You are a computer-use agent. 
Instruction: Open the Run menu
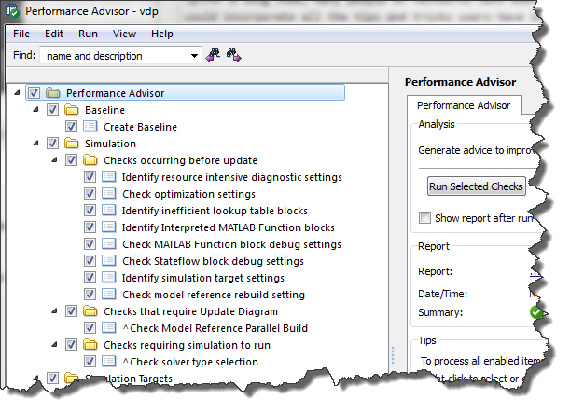pyautogui.click(x=88, y=34)
